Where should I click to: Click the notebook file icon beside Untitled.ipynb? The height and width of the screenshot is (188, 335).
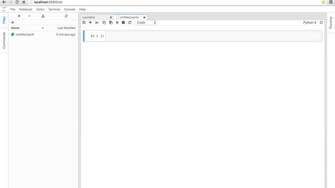coord(13,34)
